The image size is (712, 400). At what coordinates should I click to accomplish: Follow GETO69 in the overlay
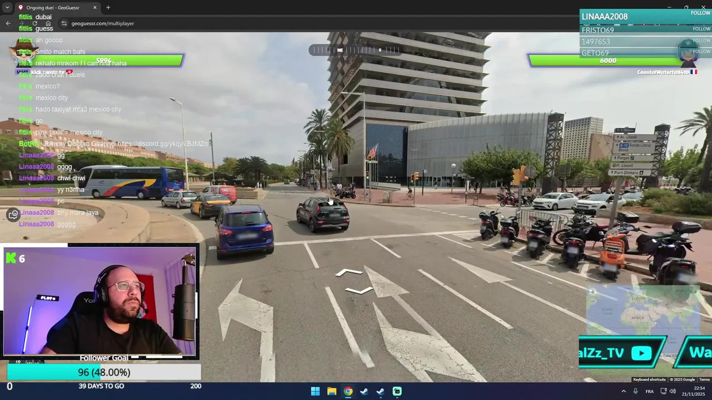pos(701,51)
